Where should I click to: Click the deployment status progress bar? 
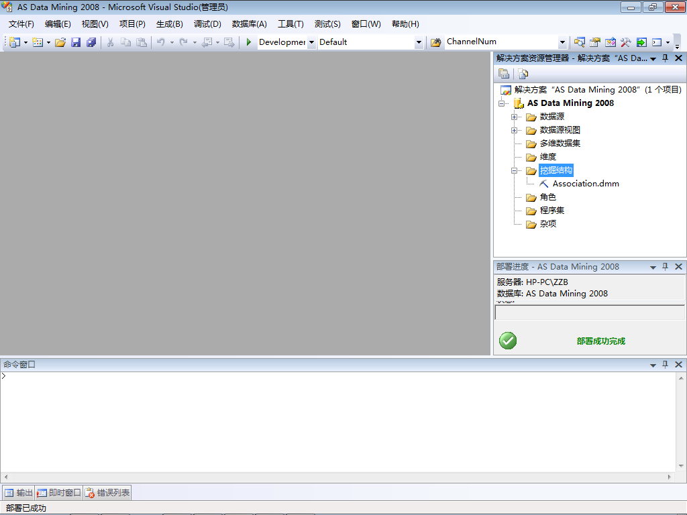589,312
